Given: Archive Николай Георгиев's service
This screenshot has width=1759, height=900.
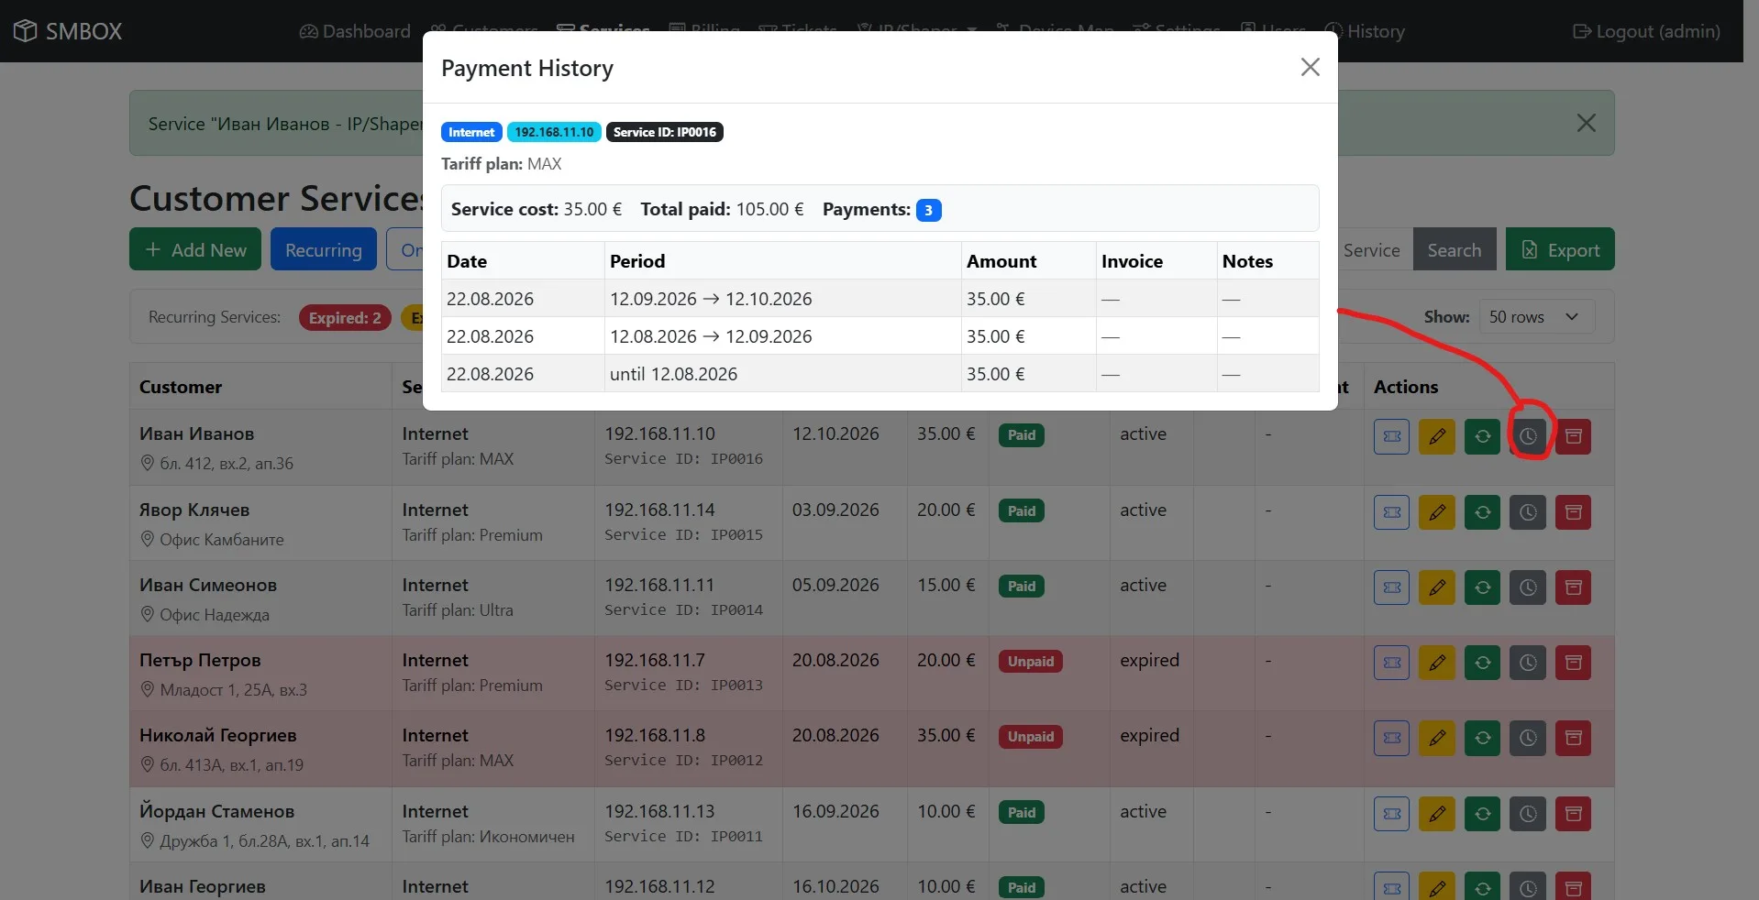Looking at the screenshot, I should click(1573, 738).
